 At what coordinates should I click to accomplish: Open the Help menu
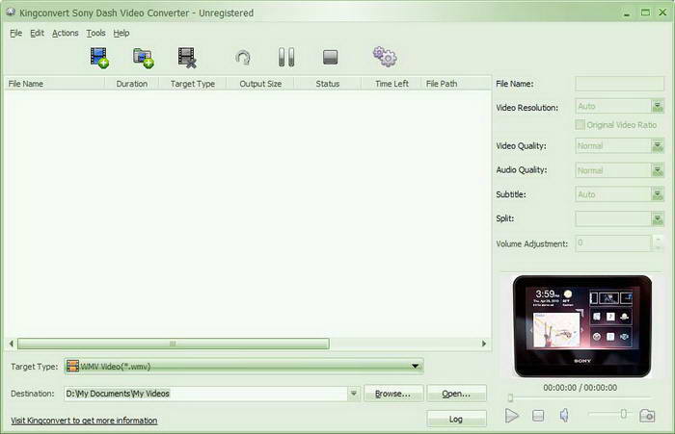[x=121, y=33]
